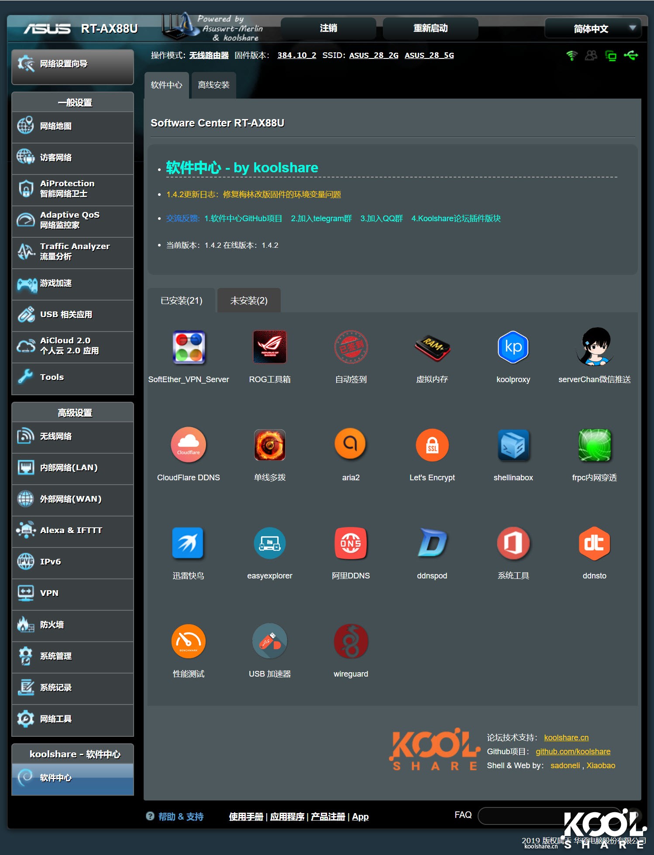
Task: Open the 迅雷快鸟 plugin icon
Action: [x=188, y=543]
